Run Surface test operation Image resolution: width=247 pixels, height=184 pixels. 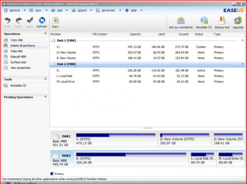(18, 62)
